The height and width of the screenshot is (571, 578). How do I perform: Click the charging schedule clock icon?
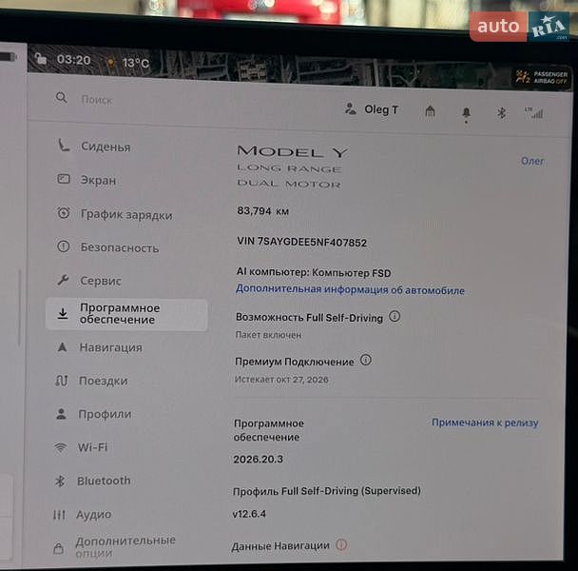[x=64, y=212]
